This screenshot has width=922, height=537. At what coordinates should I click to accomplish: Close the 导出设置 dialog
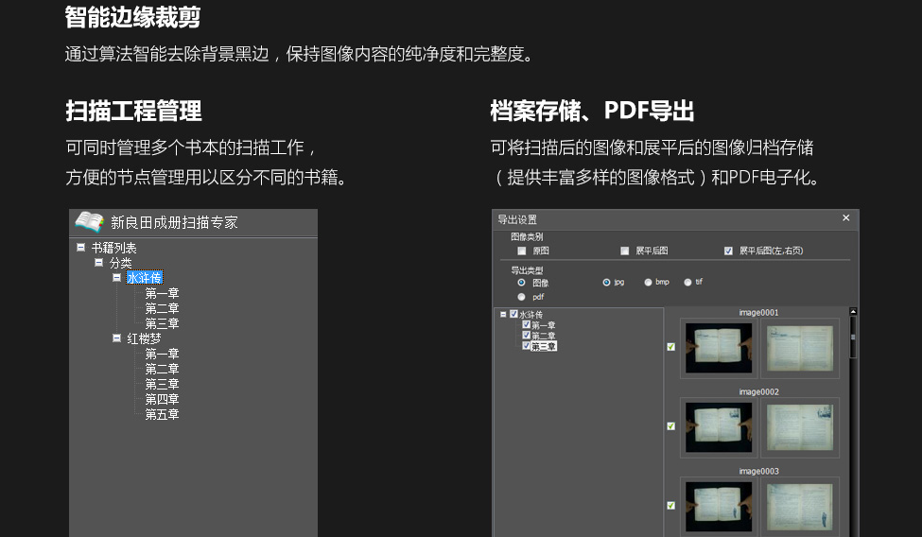(x=845, y=218)
